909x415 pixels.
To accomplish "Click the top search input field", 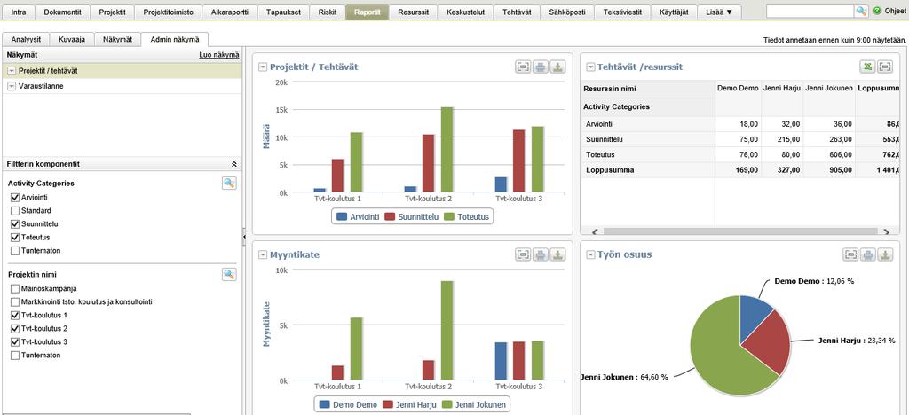I will coord(810,11).
